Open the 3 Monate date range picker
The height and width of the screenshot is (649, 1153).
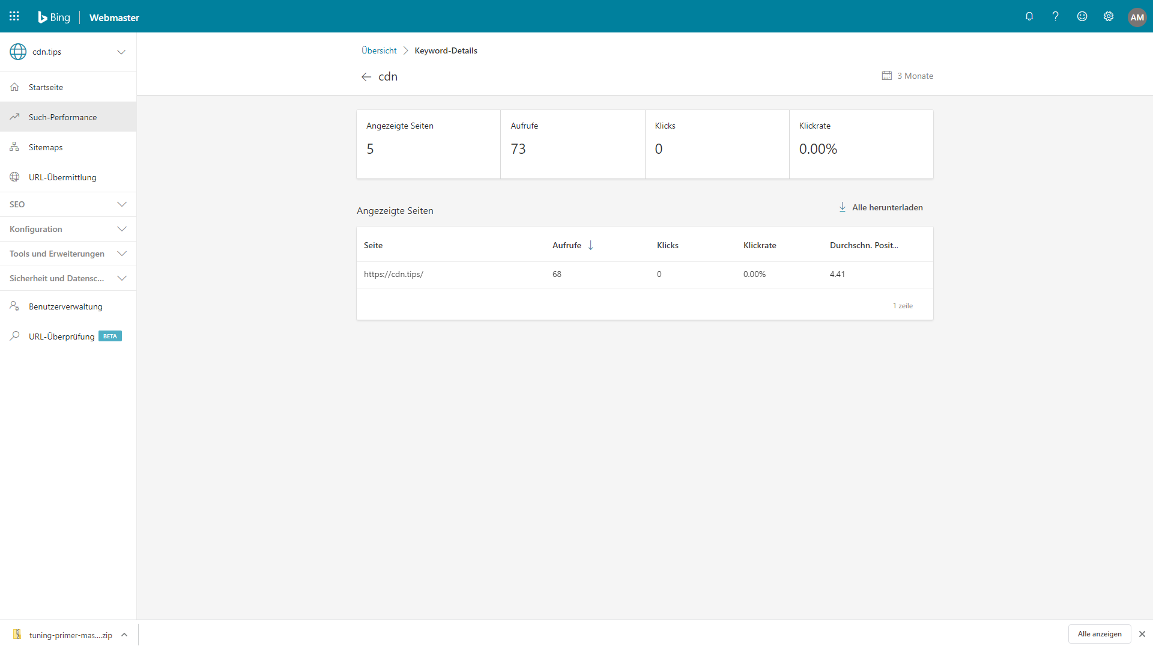click(907, 76)
